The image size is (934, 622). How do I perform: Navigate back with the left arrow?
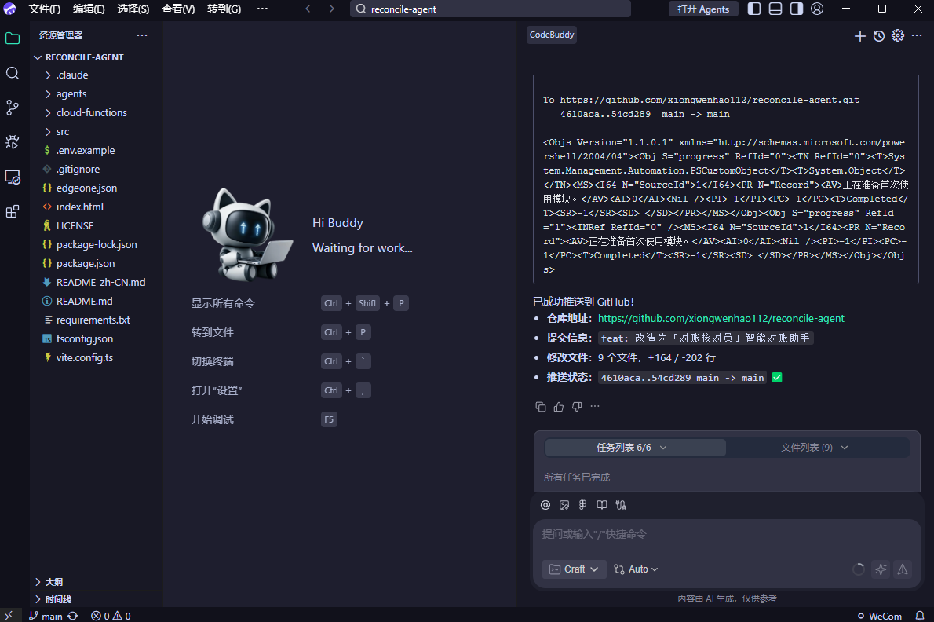(308, 9)
